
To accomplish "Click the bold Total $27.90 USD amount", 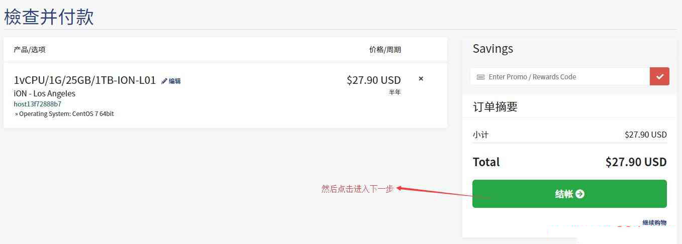I will point(636,162).
